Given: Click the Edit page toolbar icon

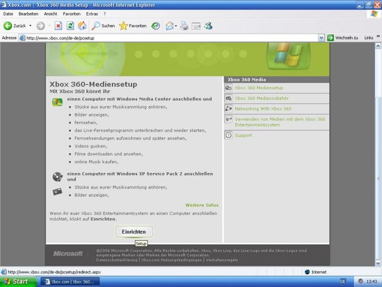Looking at the screenshot, I should point(196,26).
